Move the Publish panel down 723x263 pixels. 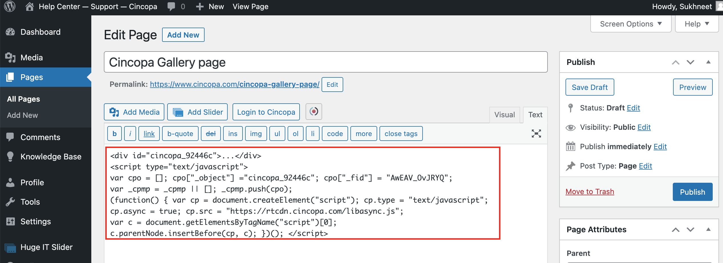[690, 62]
